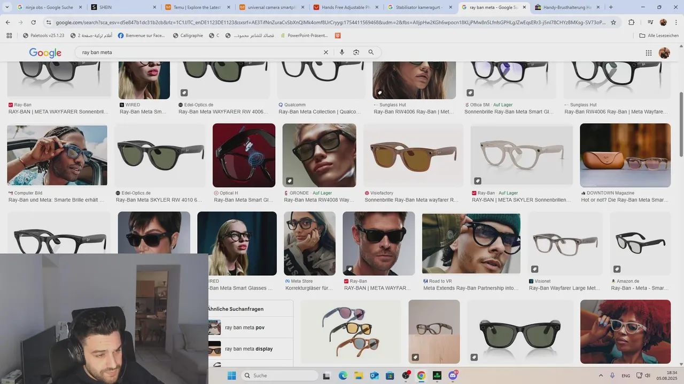The image size is (684, 384).
Task: Click the magnifier search button
Action: click(371, 52)
